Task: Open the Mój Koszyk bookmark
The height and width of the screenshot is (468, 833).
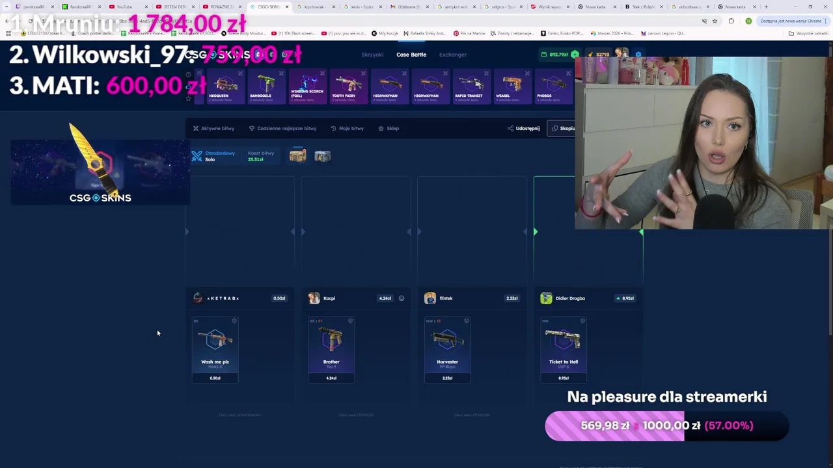Action: [x=385, y=33]
